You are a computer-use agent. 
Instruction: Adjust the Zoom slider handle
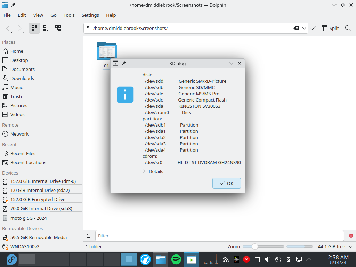(x=255, y=246)
